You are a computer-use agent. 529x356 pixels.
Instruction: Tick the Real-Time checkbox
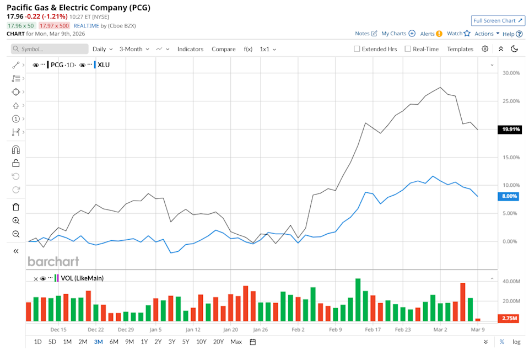click(408, 49)
